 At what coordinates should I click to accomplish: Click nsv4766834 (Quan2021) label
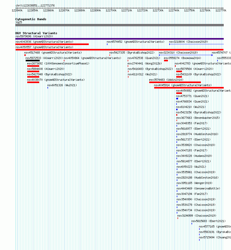point(192,101)
